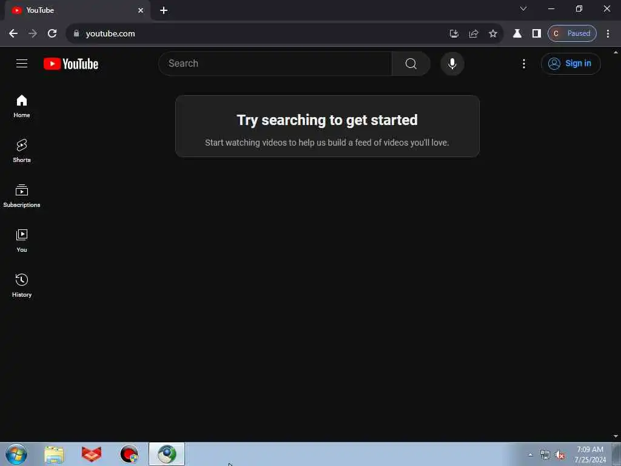This screenshot has height=466, width=621.
Task: Open Chrome three-dot menu
Action: 608,34
